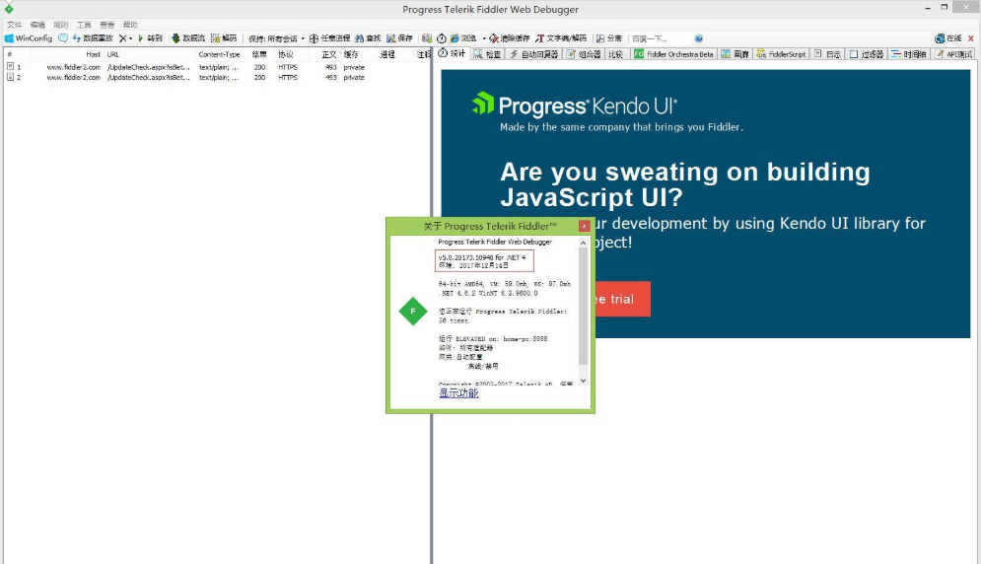Click the 查找 find binoculars button
The height and width of the screenshot is (564, 981).
tap(368, 38)
